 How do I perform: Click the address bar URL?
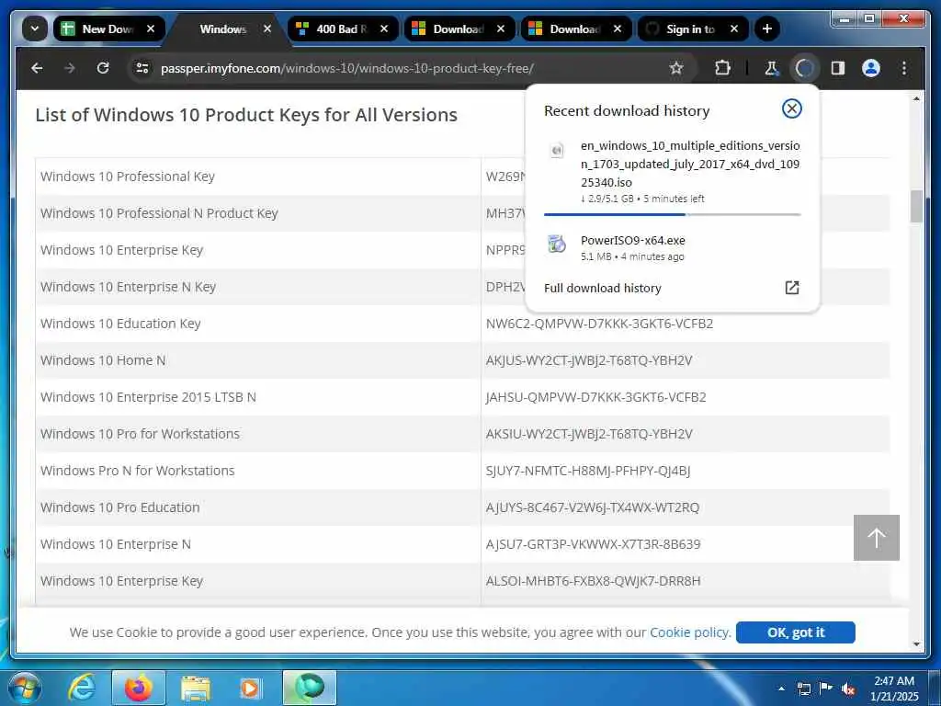346,68
